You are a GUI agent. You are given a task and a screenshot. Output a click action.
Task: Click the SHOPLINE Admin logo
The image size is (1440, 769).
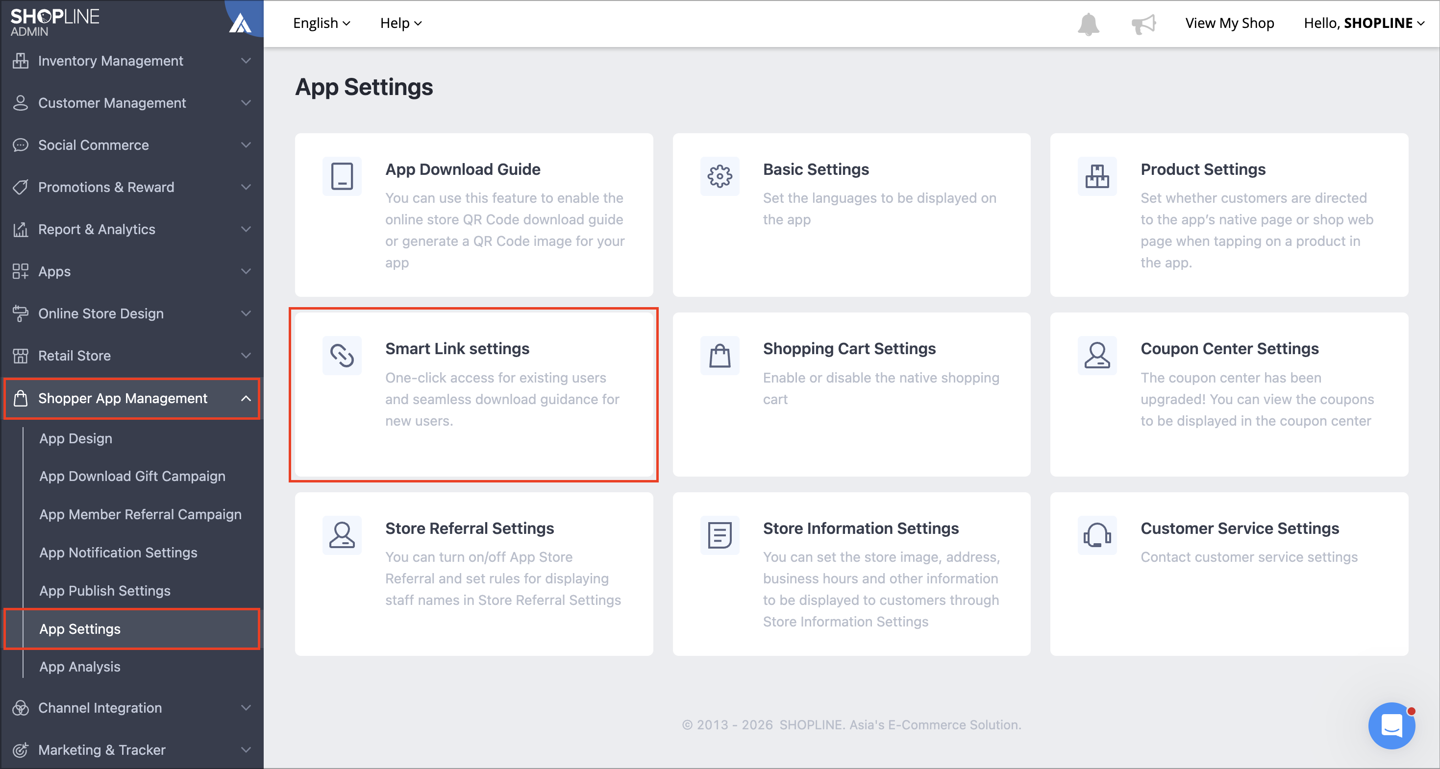(x=55, y=23)
